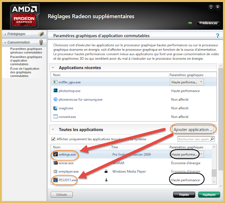Click the Ajouter application button
Viewport: 225px width, 203px height.
coord(193,129)
